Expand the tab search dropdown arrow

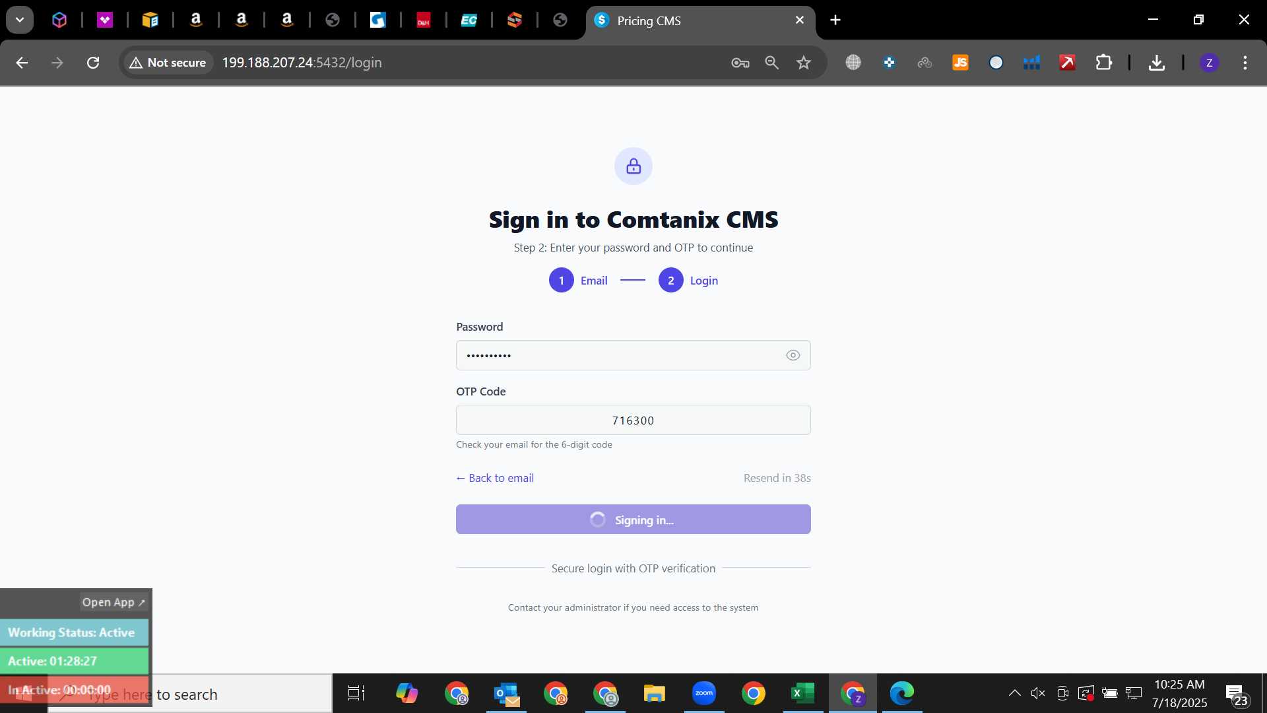[20, 20]
